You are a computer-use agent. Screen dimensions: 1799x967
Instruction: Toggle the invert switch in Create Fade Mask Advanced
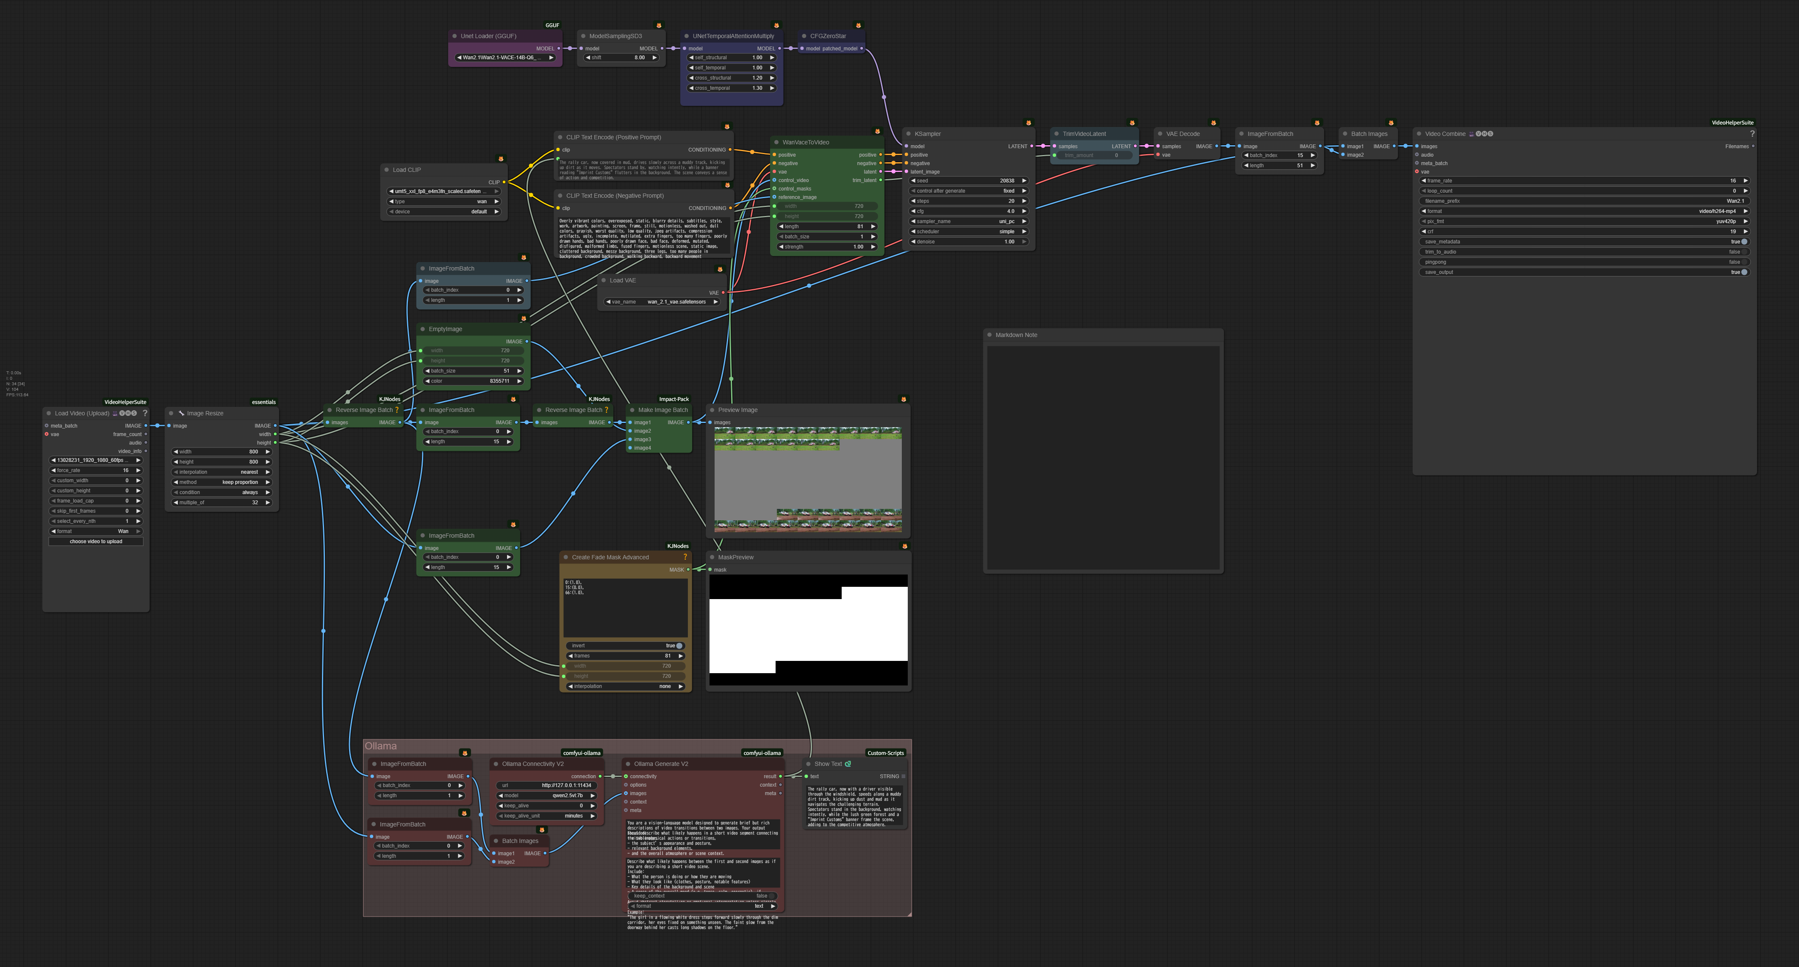(x=678, y=646)
